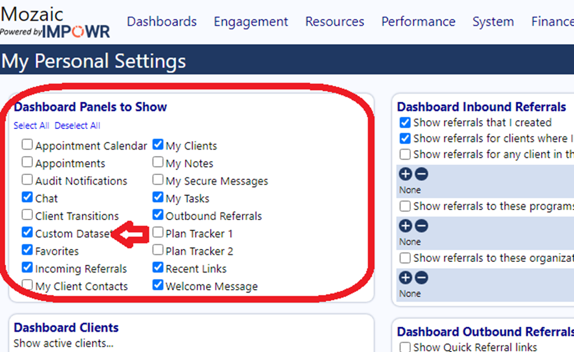Disable the Welcome Message panel

[x=158, y=285]
